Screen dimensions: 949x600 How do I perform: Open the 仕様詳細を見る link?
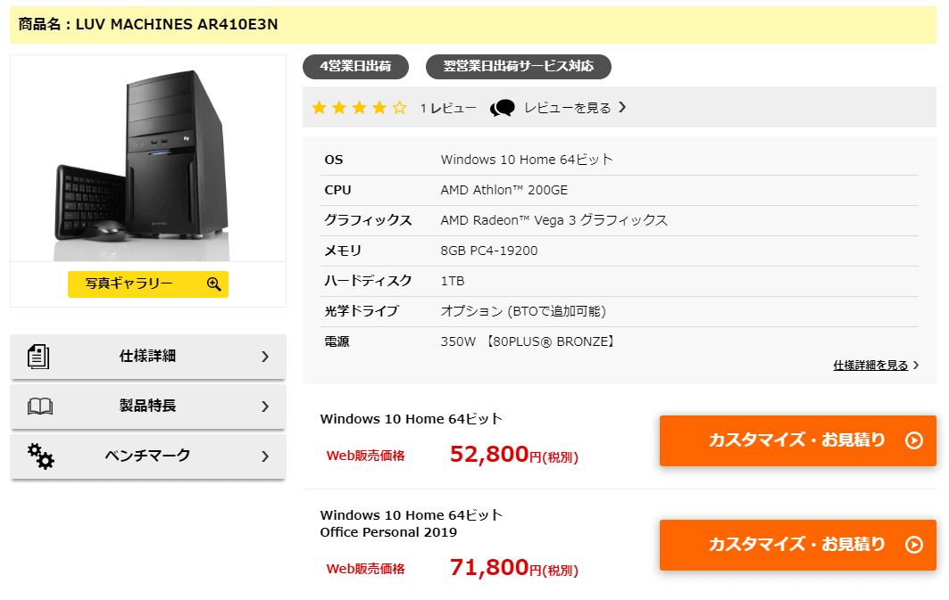(x=870, y=366)
